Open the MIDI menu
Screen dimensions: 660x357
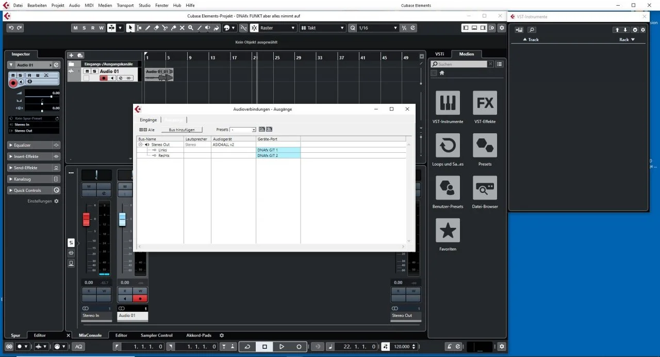88,5
